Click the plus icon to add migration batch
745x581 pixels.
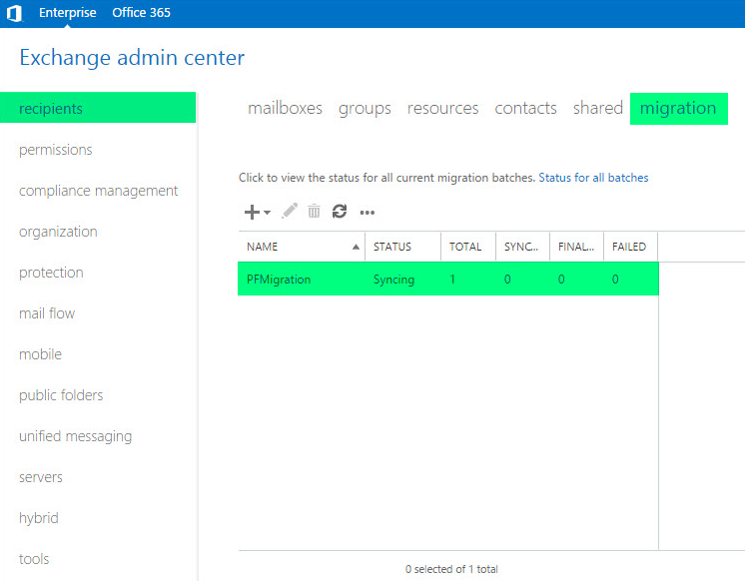click(x=252, y=212)
